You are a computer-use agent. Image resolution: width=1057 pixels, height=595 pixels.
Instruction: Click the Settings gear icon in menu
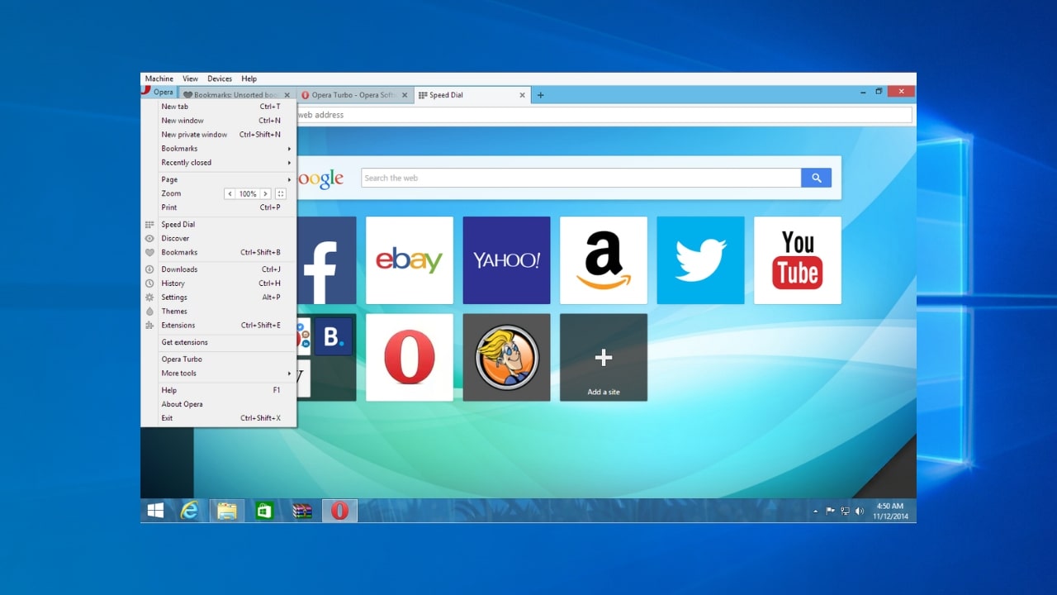149,297
